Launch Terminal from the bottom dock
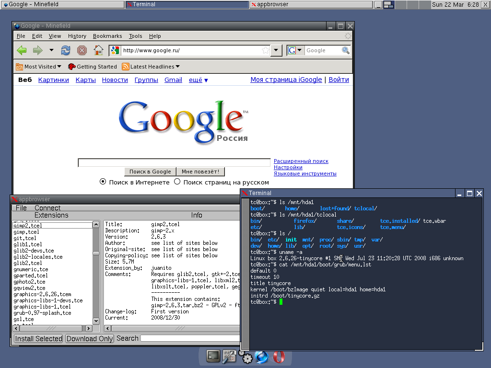491x368 pixels. (x=213, y=356)
